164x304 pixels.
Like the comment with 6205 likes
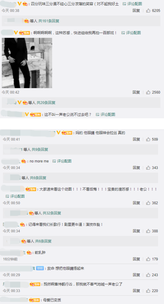148,11
